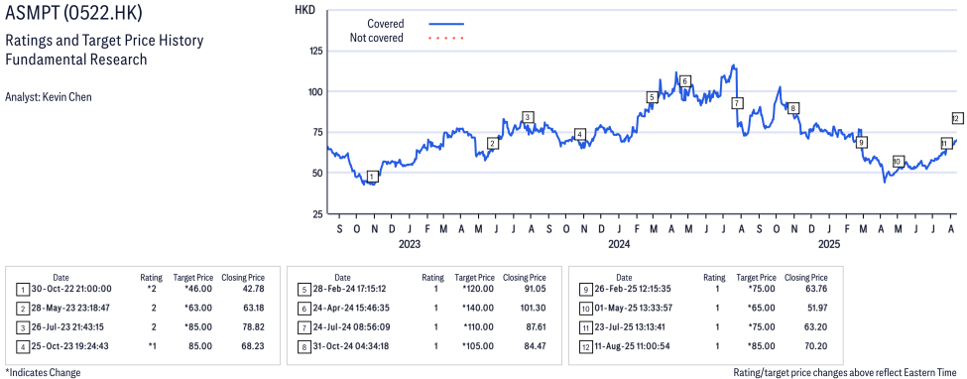
Task: Click the 2023 year label on the axis
Action: (x=409, y=244)
